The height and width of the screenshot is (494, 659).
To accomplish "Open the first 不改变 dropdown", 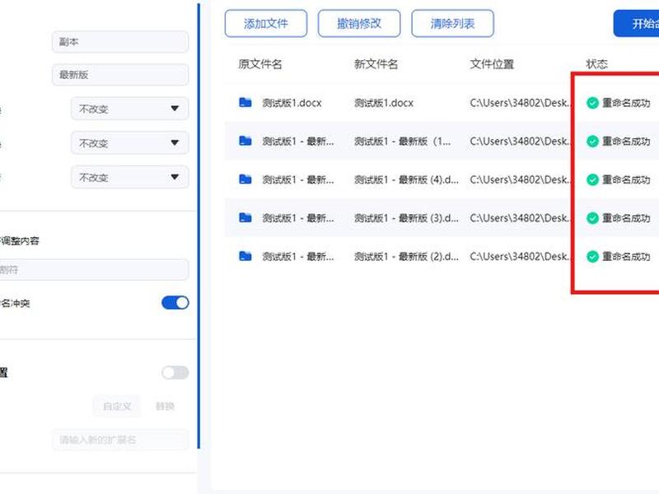I will (x=129, y=109).
